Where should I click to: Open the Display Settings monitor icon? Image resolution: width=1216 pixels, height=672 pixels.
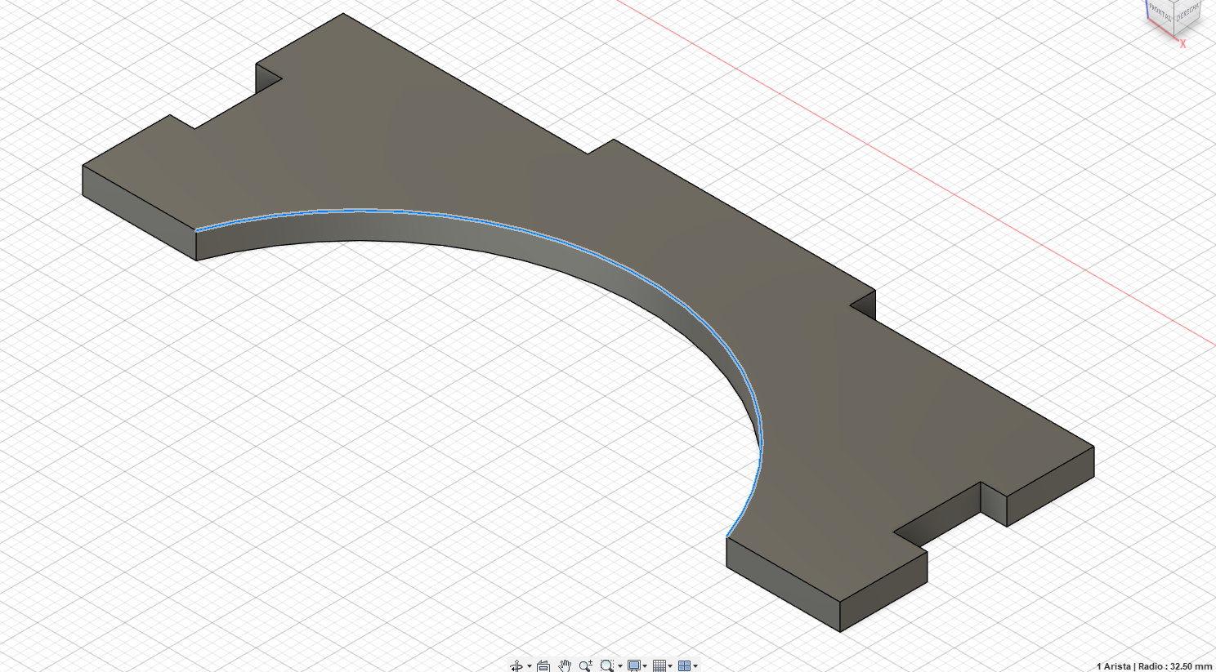coord(633,666)
